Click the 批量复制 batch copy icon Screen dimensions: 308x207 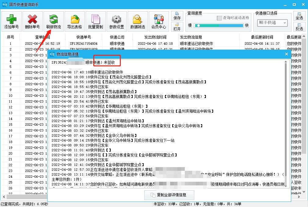[95, 21]
